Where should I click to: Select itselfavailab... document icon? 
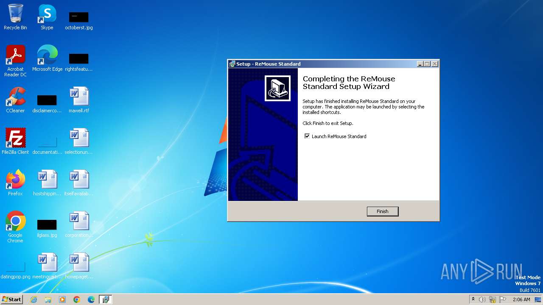pos(79,183)
